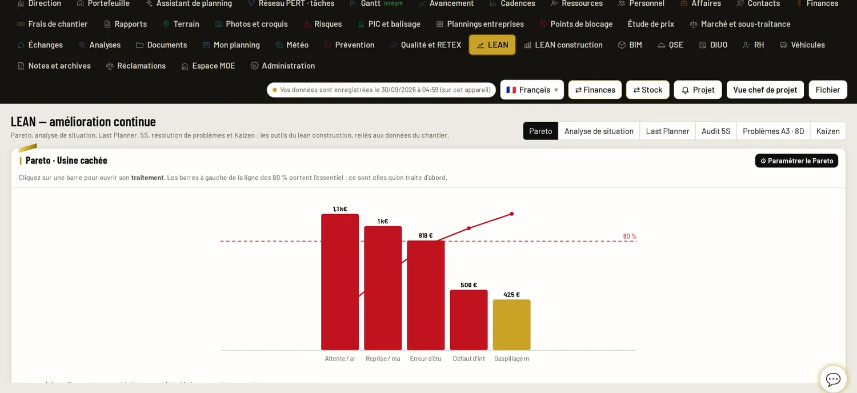Open the Audit 5S tab
Image resolution: width=857 pixels, height=393 pixels.
click(x=716, y=131)
